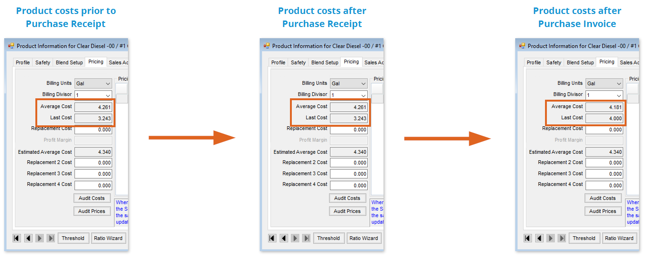Expand Billing Units combo in after-Purchase-Receipt window
The width and height of the screenshot is (646, 260).
(363, 84)
